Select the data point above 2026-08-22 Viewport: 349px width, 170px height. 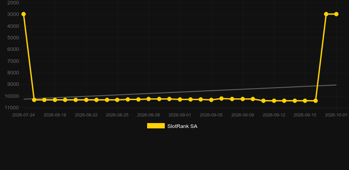(x=86, y=100)
